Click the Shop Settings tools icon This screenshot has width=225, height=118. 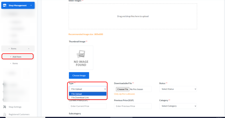[4, 107]
